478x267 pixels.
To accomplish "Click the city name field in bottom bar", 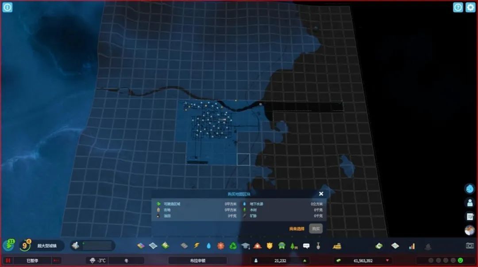I will (197, 261).
